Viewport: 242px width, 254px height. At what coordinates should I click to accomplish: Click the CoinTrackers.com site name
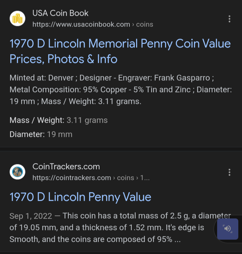66,167
